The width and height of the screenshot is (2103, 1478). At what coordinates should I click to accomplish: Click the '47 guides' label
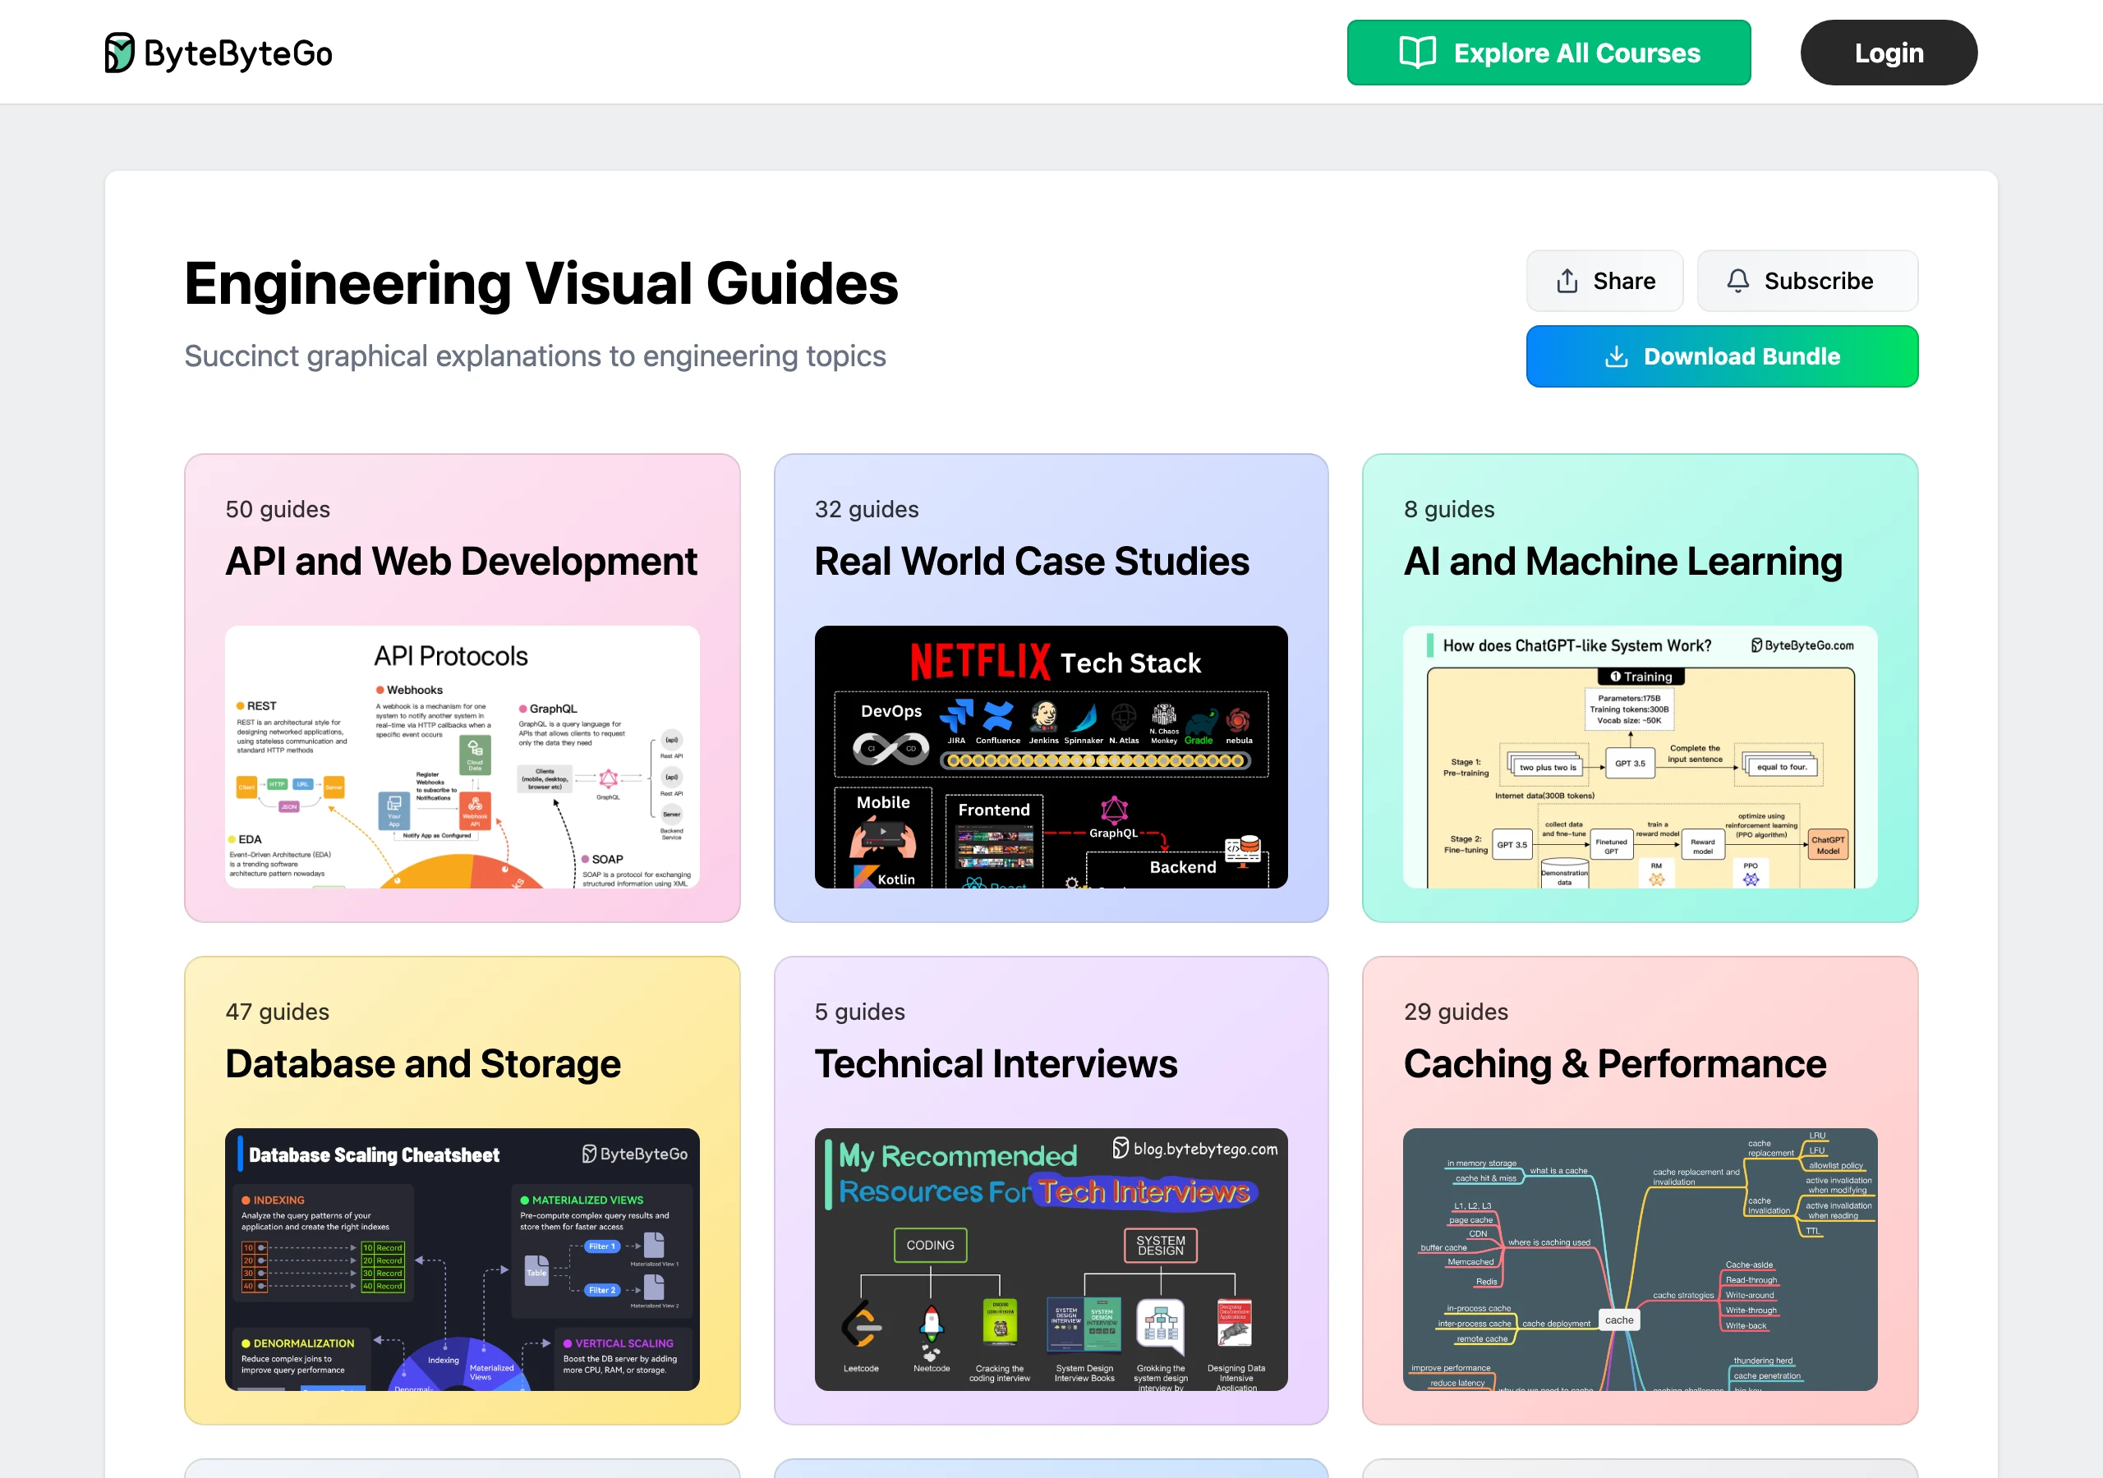tap(278, 1012)
